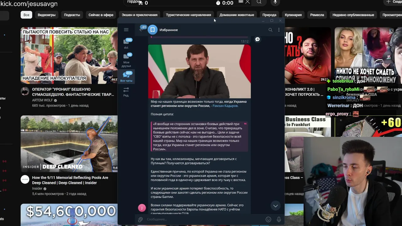Forward the Kadyrov post via share arrow
The height and width of the screenshot is (226, 402).
(257, 39)
